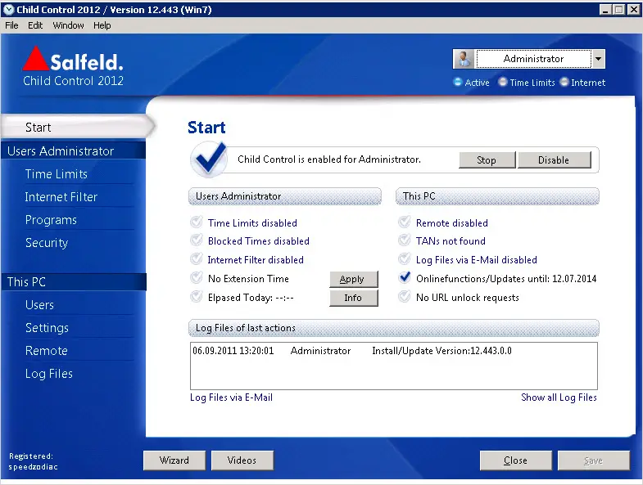Click the Internet Filter disabled status icon

point(197,259)
